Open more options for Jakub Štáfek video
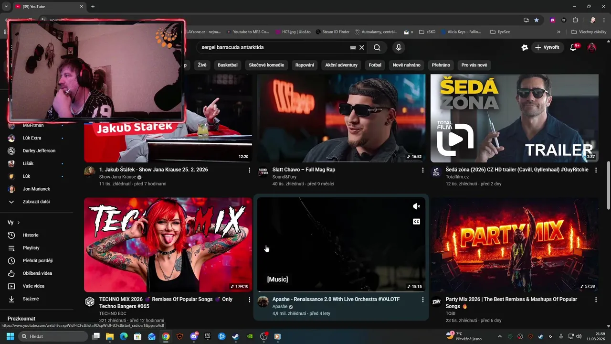 [x=249, y=170]
